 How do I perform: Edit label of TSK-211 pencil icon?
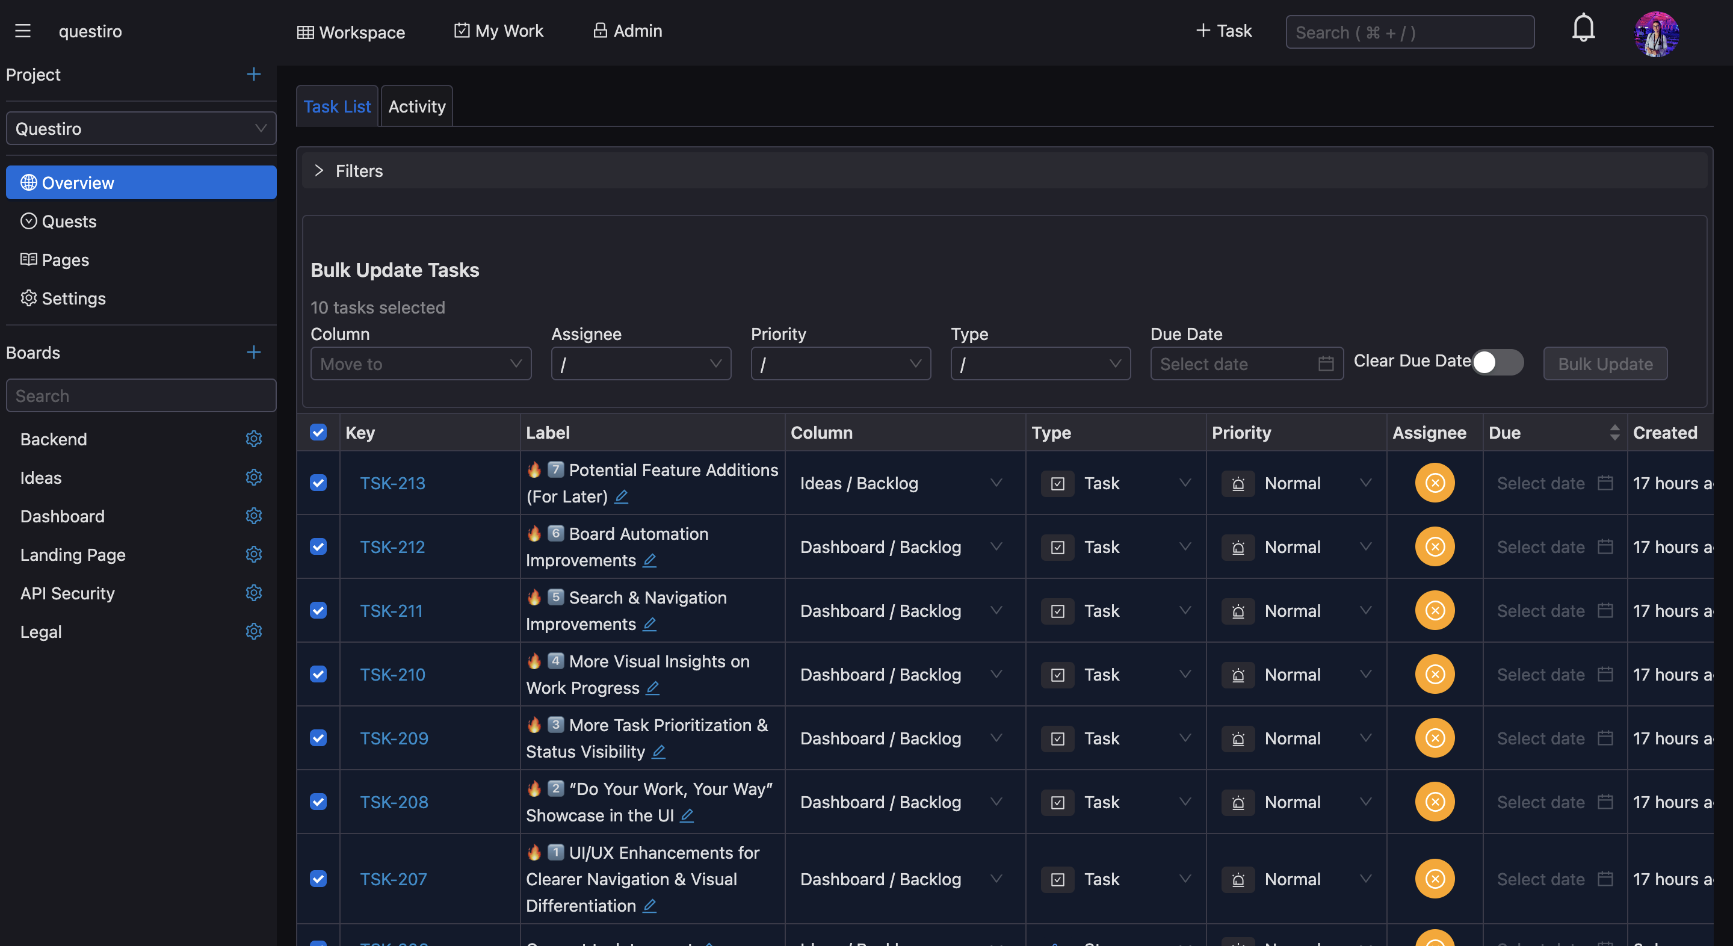coord(649,625)
